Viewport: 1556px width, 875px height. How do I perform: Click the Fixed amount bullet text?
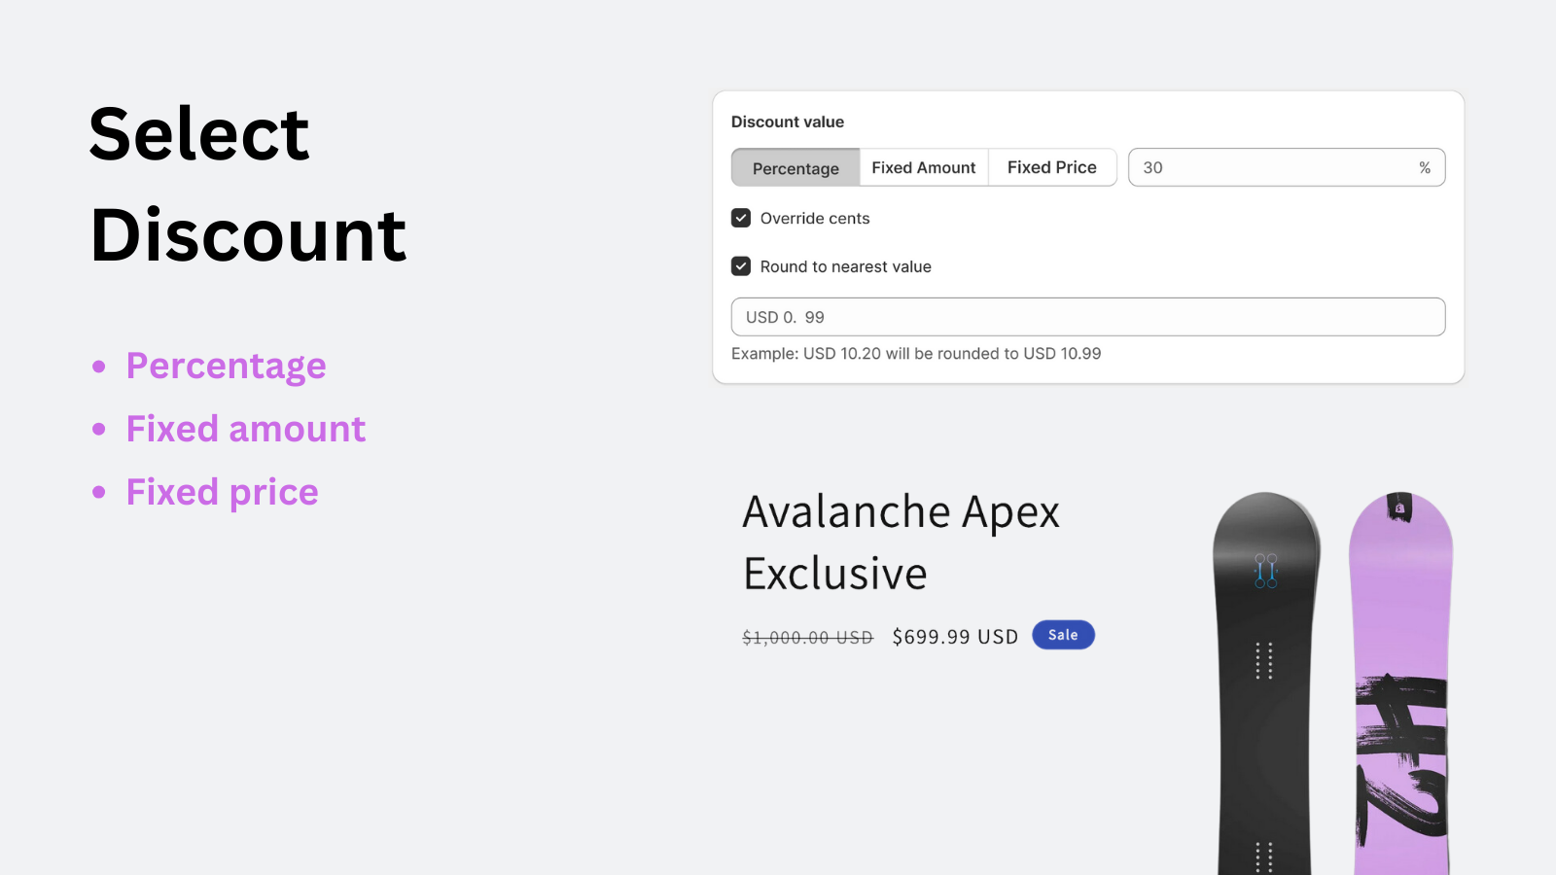pos(245,428)
